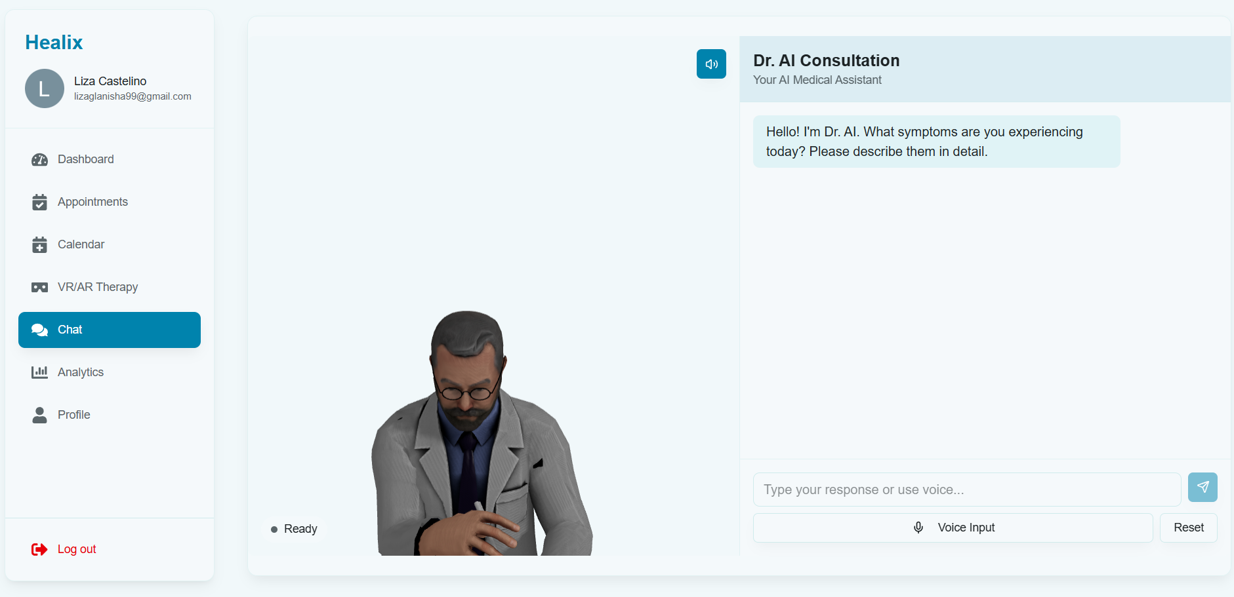Click the Dashboard gauge icon
1234x597 pixels.
(39, 159)
